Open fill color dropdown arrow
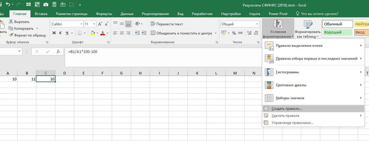This screenshot has height=141, width=369. [97, 33]
